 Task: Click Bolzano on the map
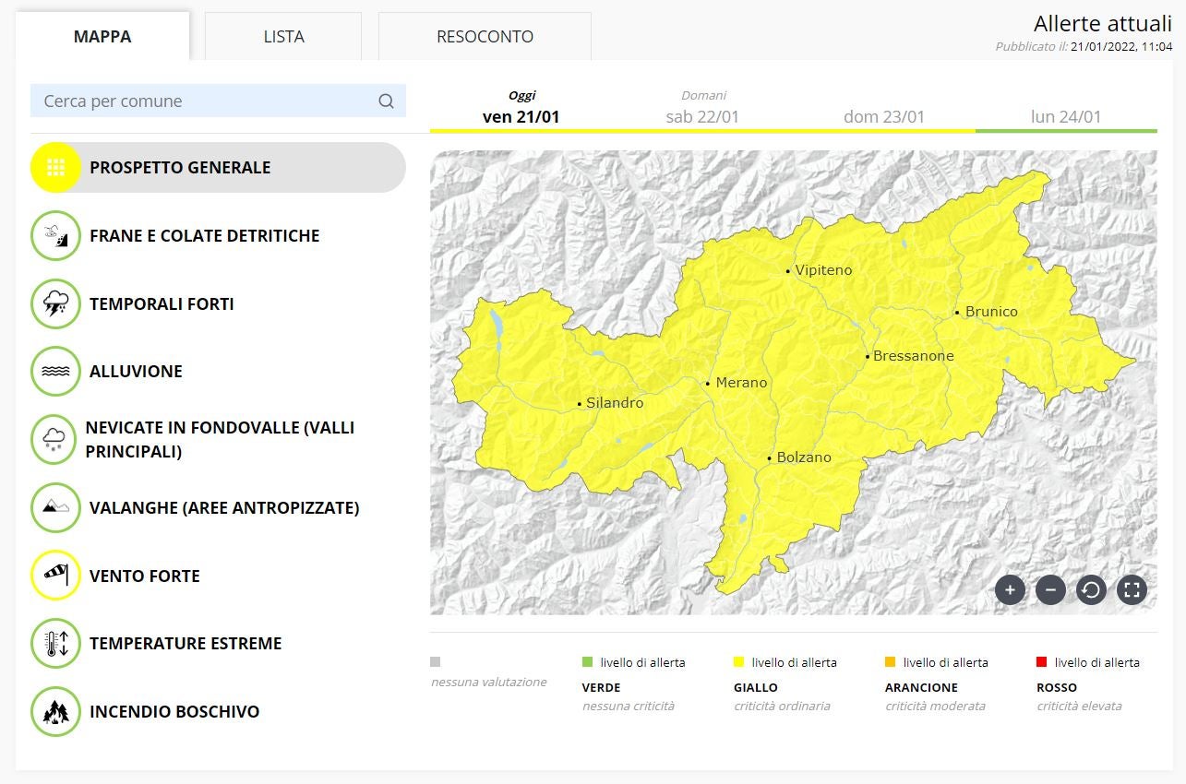click(802, 457)
